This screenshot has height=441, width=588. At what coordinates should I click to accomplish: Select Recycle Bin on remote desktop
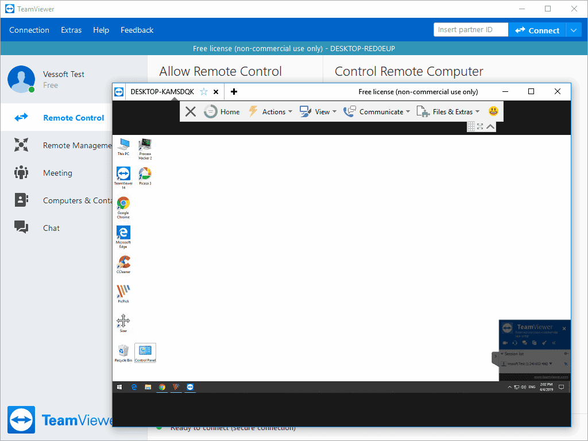point(123,353)
